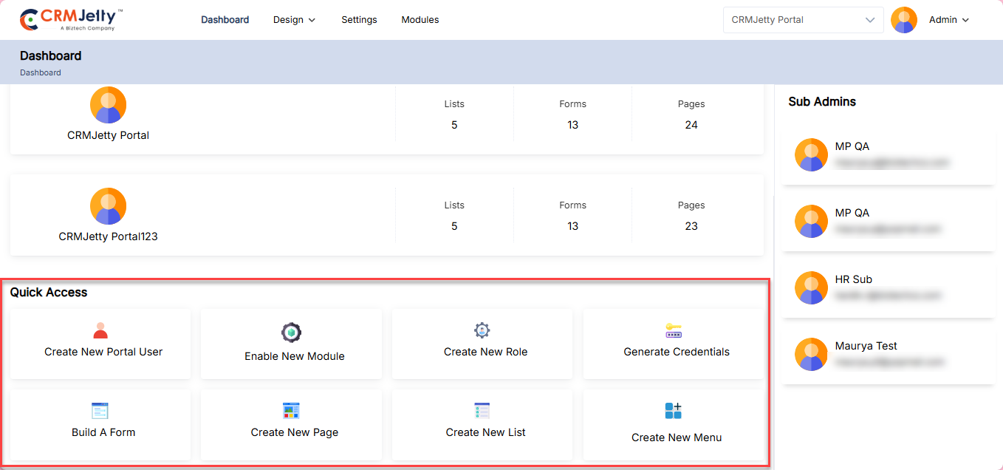Select the Maurya Test sub admin avatar
This screenshot has height=470, width=1003.
tap(811, 354)
